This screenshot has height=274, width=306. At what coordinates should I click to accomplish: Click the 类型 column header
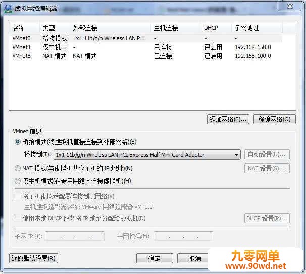[x=55, y=28]
